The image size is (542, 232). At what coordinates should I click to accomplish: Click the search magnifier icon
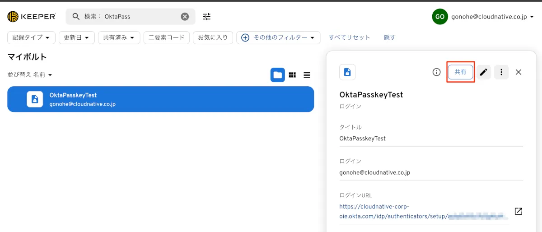click(x=76, y=17)
